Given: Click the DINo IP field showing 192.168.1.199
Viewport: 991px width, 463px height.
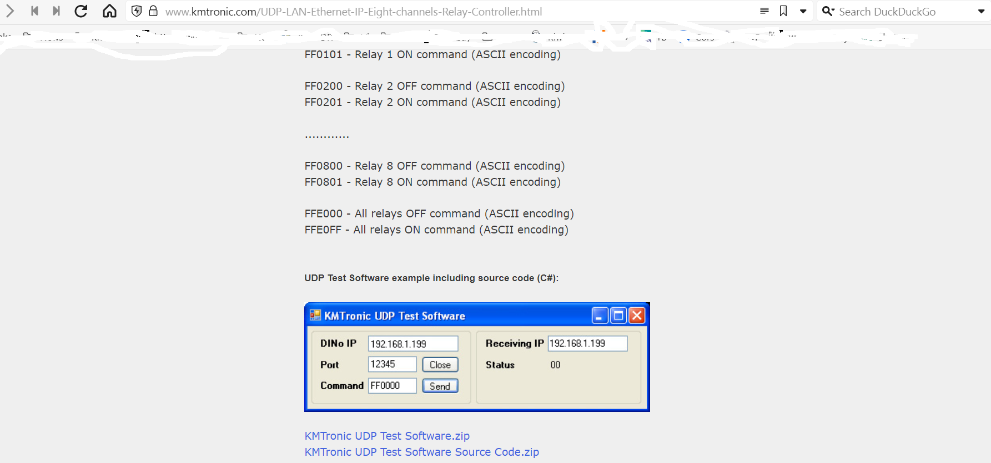Looking at the screenshot, I should tap(413, 344).
